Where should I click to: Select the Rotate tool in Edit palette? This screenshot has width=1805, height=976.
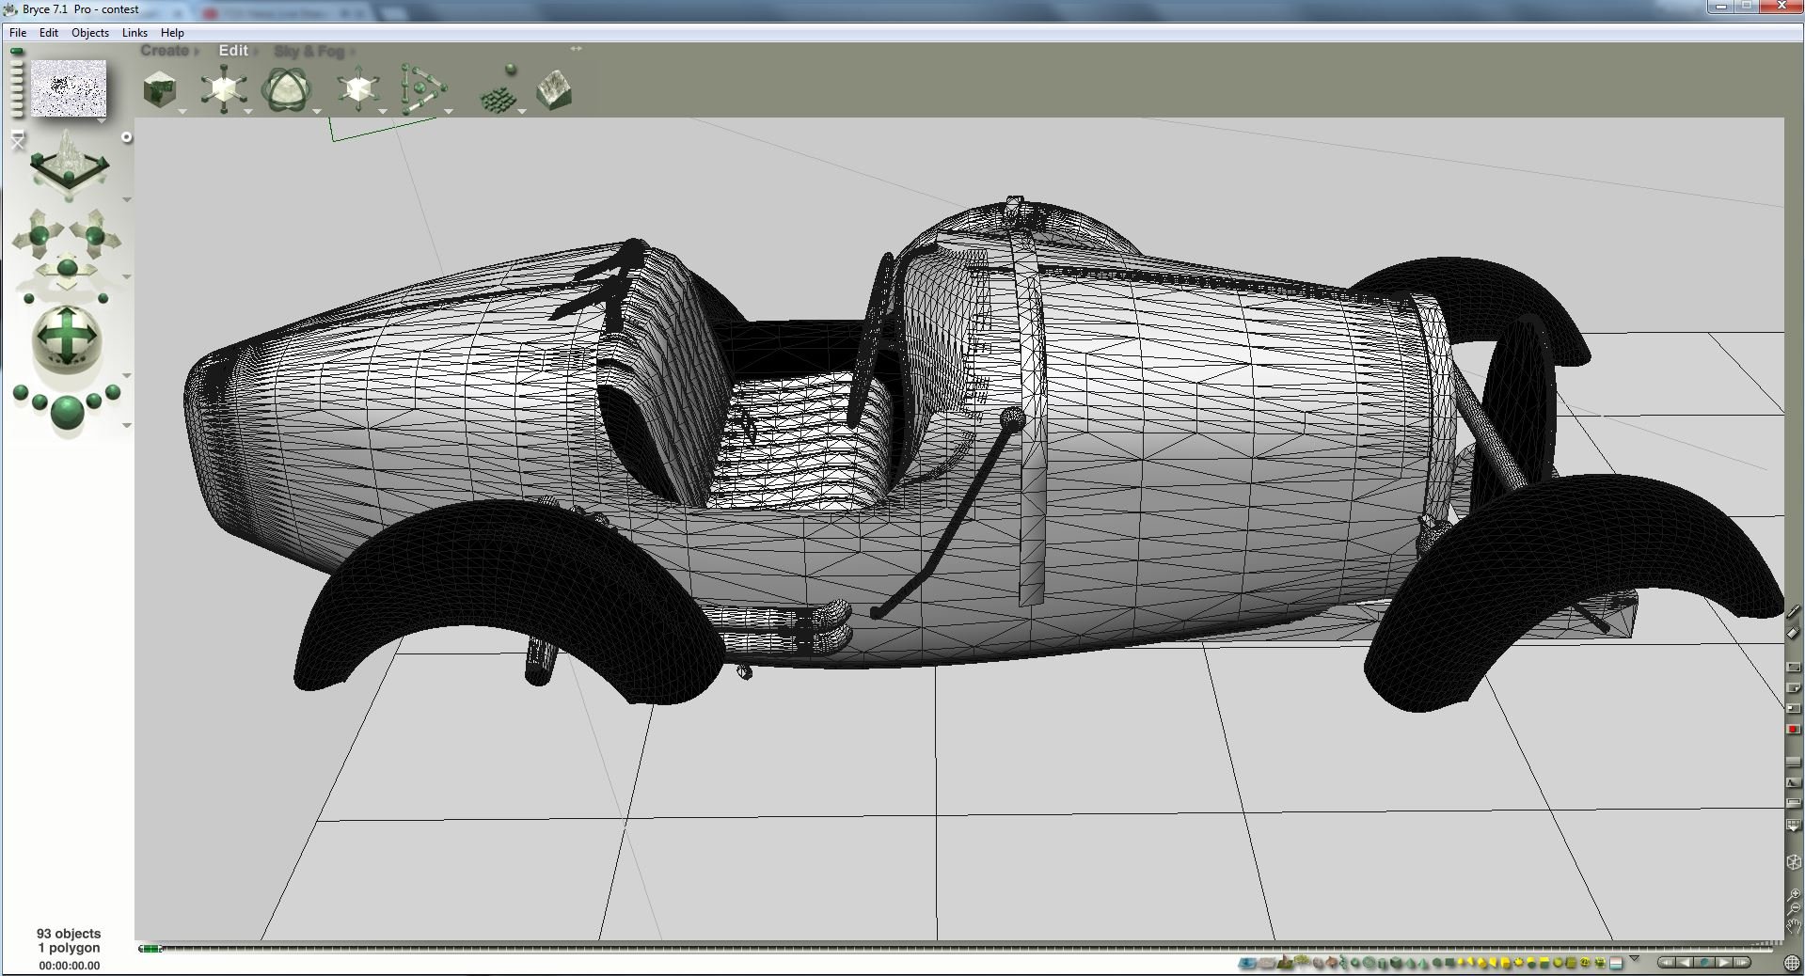[x=287, y=90]
